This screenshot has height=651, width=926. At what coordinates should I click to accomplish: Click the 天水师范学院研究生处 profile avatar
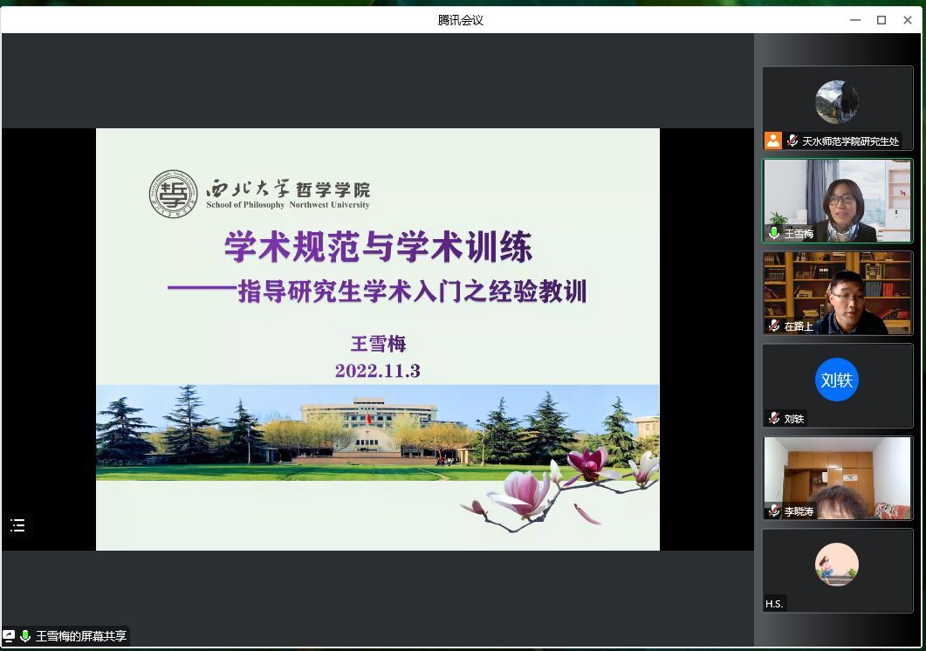click(x=836, y=102)
